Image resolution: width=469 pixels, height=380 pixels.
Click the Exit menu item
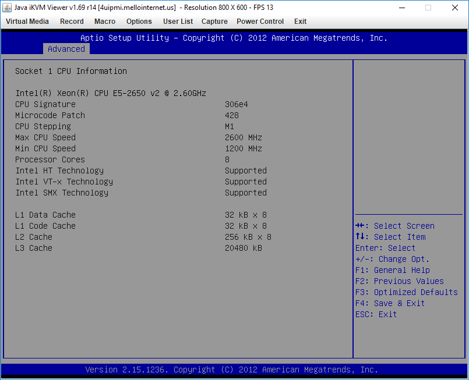[x=300, y=22]
